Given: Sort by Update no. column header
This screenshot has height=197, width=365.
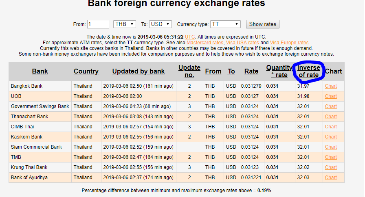Looking at the screenshot, I should [189, 71].
